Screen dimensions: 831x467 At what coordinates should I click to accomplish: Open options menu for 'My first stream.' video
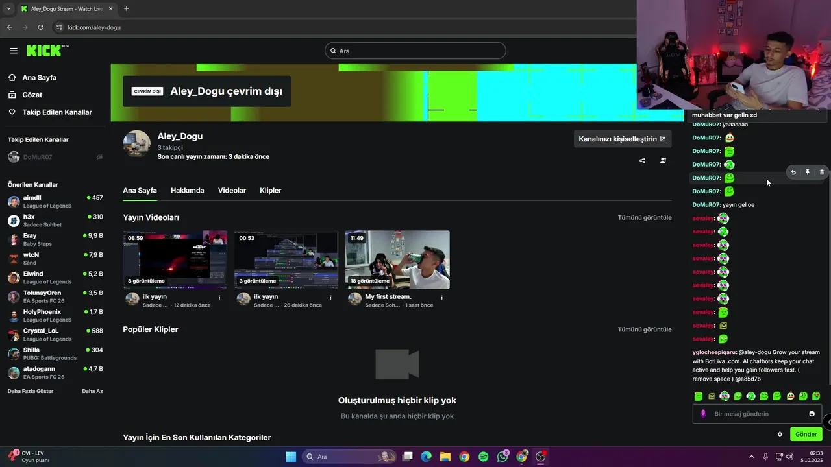[x=442, y=298]
